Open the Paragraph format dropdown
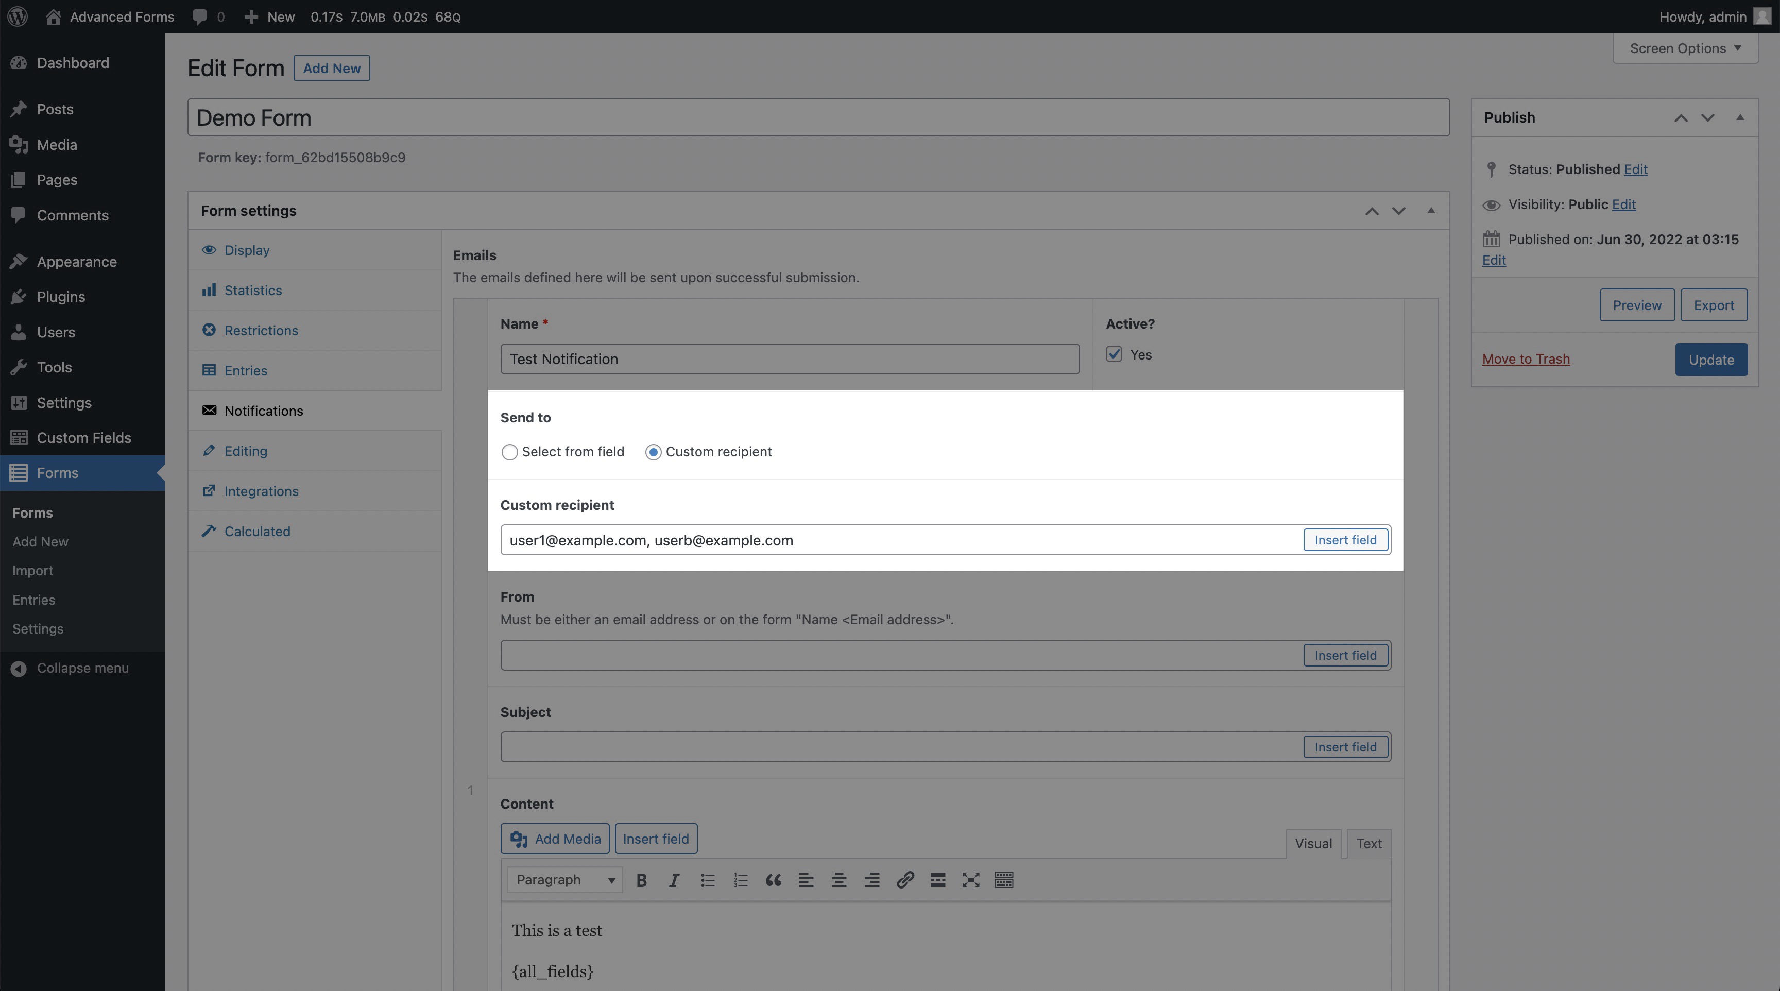 (x=564, y=880)
